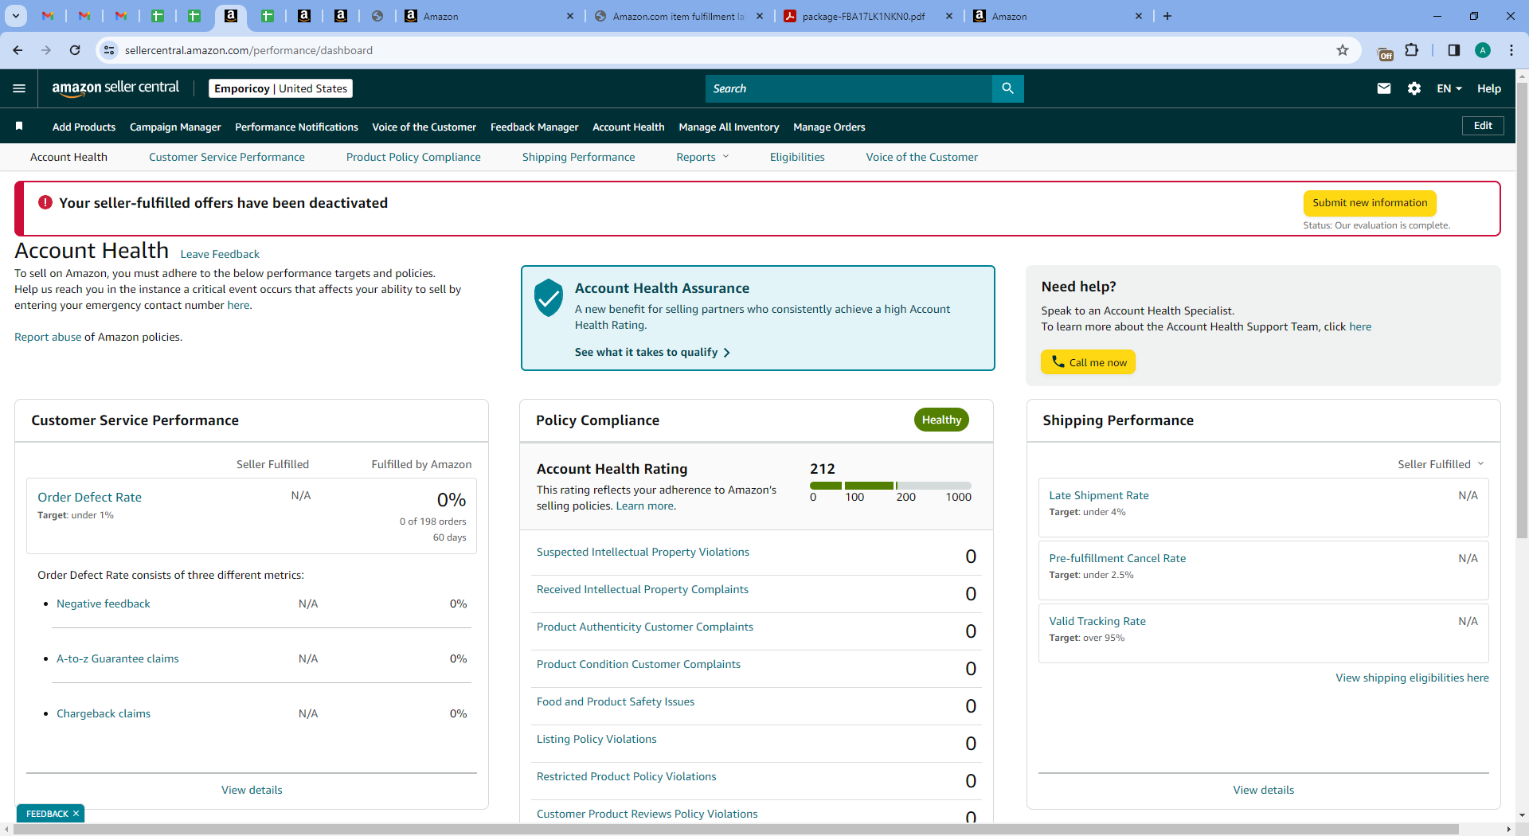Switch to the package-FBA17LK1NKN0.pdf tab
The image size is (1529, 836).
tap(867, 16)
